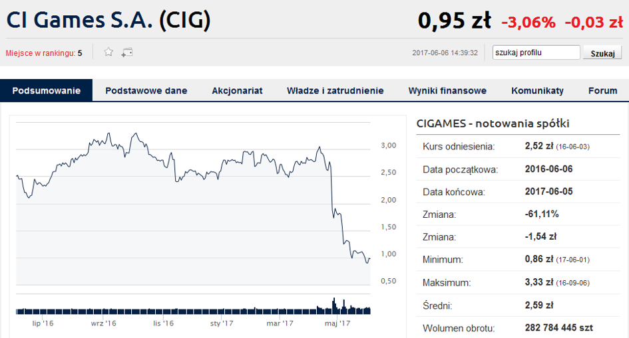
Task: Add CI Games to favorites star
Action: pyautogui.click(x=108, y=52)
